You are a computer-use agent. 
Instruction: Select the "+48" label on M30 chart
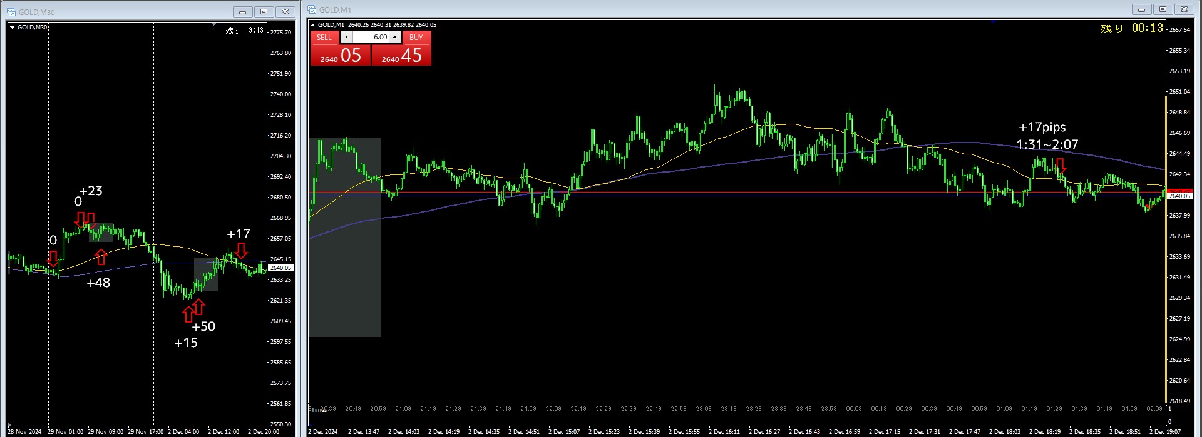(x=98, y=283)
